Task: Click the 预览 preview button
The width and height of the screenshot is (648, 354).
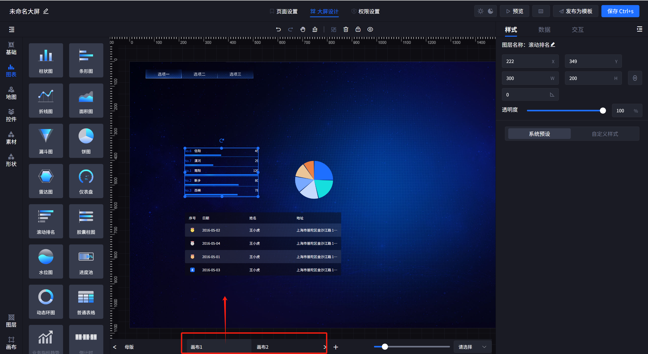Action: [x=514, y=11]
